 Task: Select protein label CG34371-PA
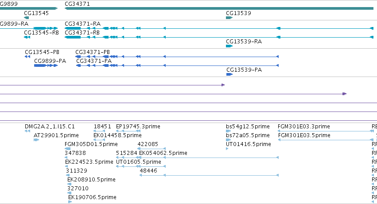94,61
